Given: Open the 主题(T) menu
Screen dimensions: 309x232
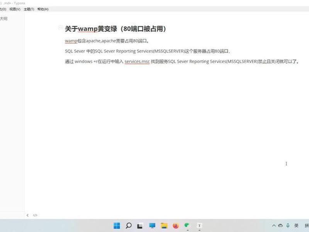Looking at the screenshot, I should coord(29,9).
